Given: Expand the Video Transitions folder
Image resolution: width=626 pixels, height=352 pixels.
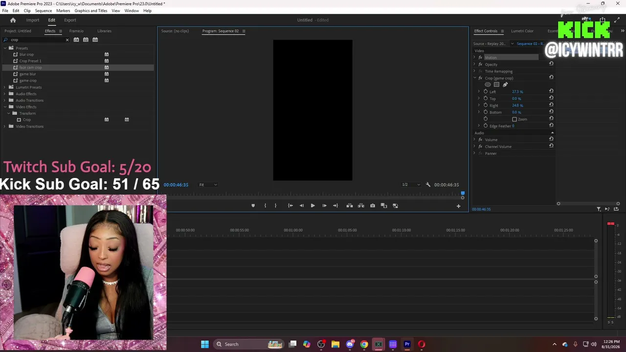Looking at the screenshot, I should 5,127.
